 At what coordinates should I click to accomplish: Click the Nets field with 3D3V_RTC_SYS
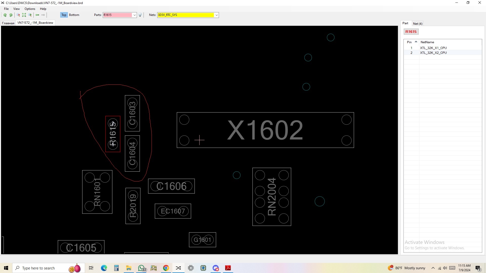186,15
